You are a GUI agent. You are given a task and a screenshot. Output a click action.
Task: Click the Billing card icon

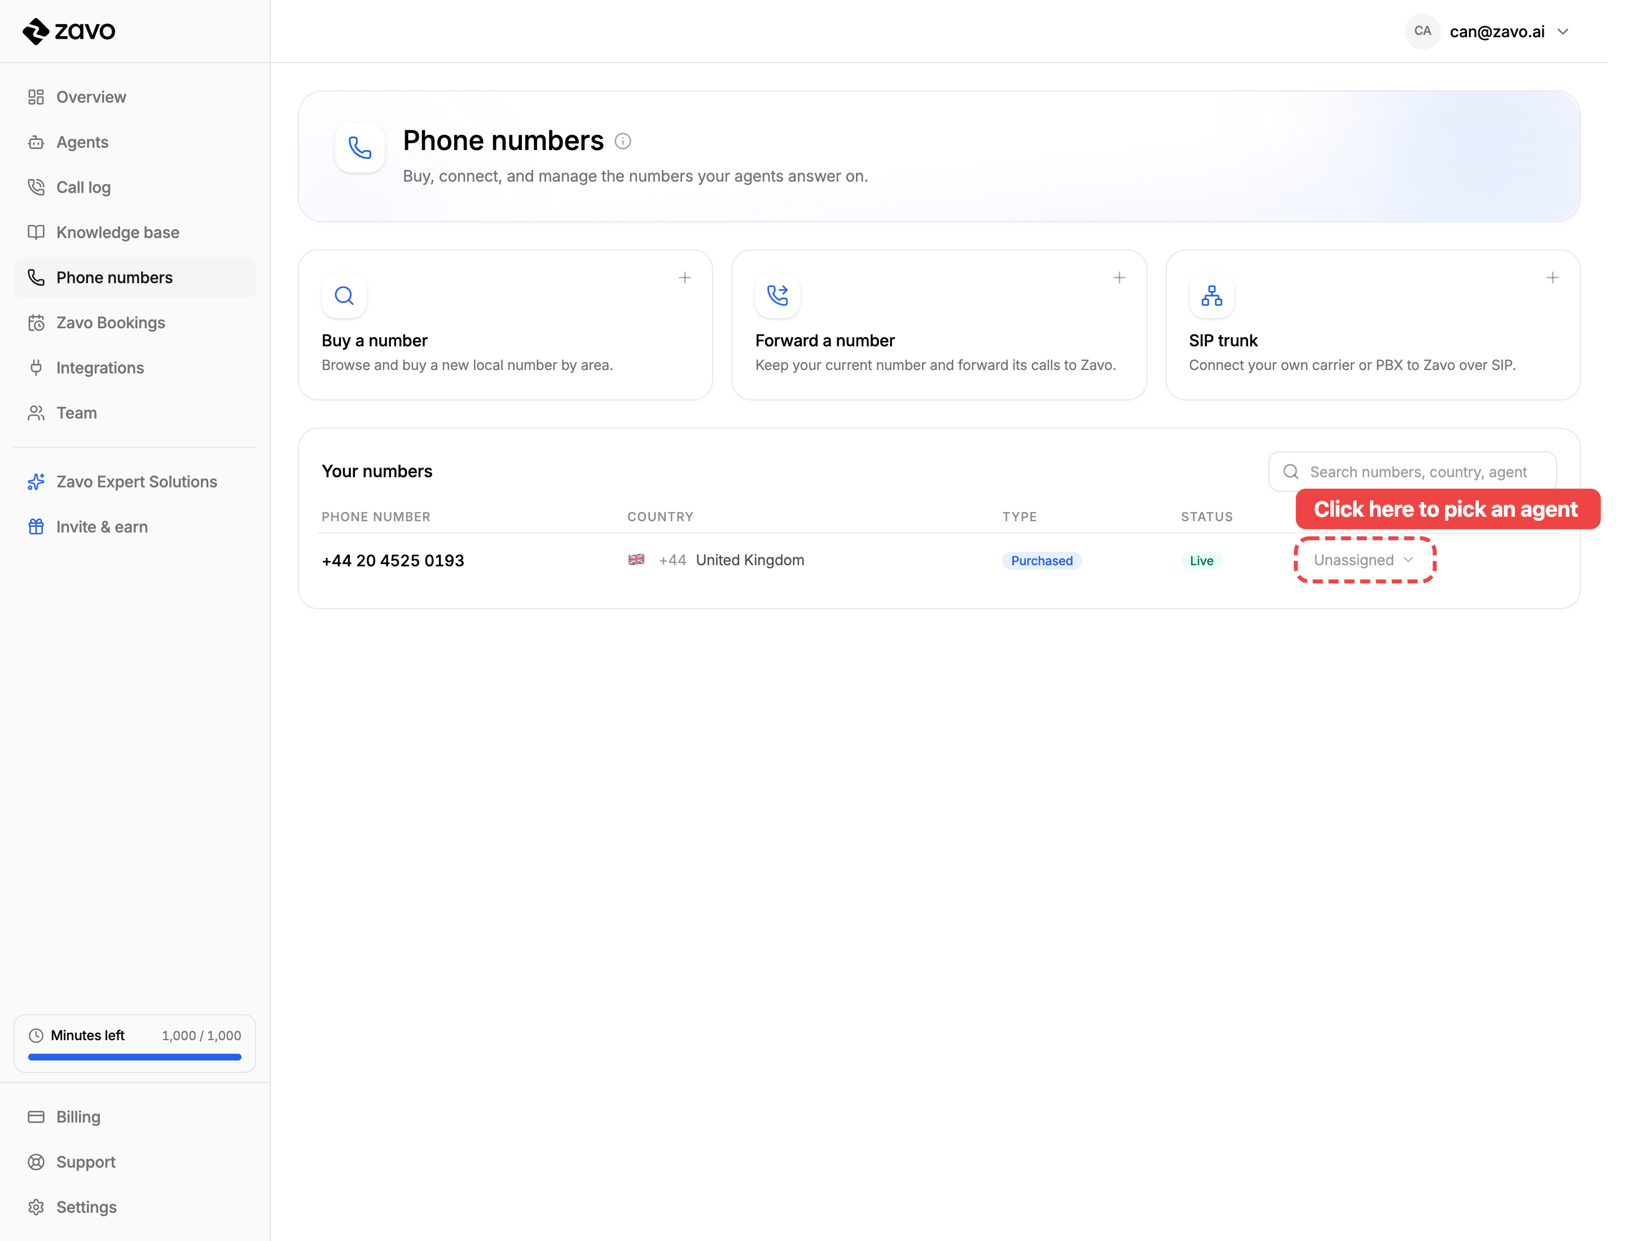click(x=36, y=1117)
